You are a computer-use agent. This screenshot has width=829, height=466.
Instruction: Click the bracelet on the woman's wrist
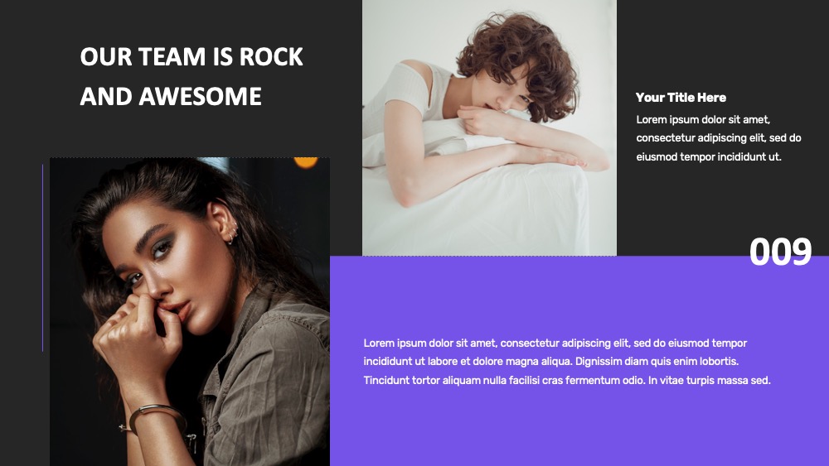coord(156,416)
